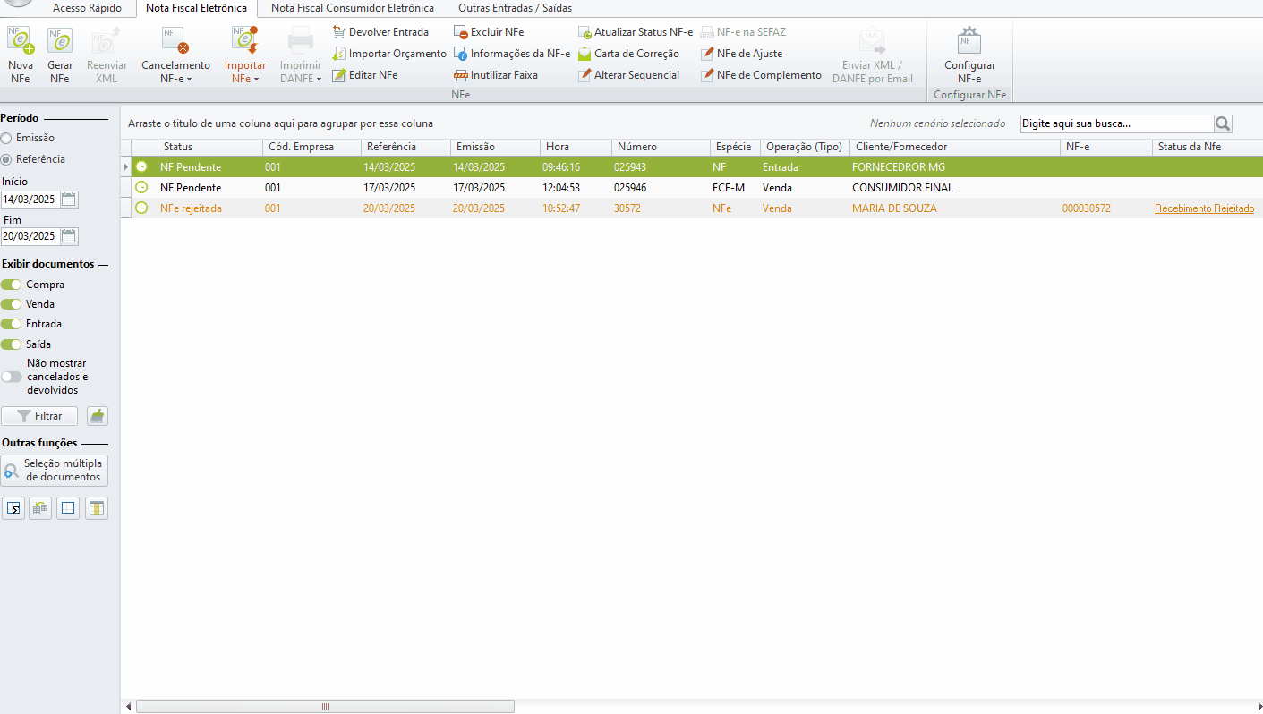
Task: Select the Emissão radio button
Action: 6,138
